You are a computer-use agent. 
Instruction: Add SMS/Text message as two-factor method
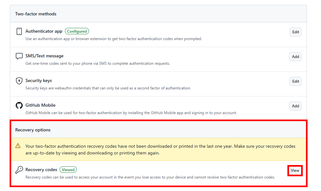(295, 57)
